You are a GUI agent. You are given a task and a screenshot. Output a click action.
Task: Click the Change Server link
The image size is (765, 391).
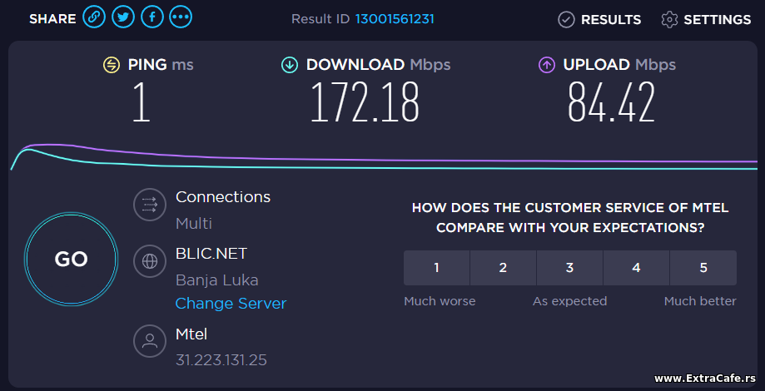click(231, 304)
